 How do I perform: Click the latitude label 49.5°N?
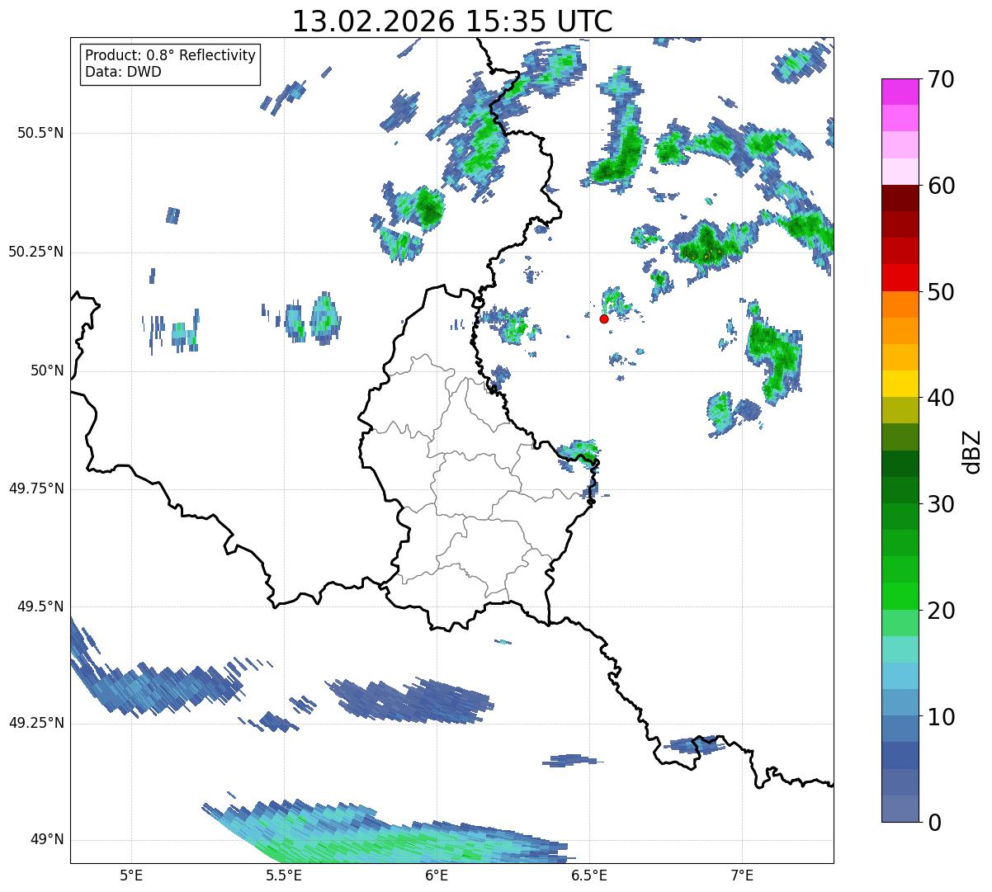(x=40, y=606)
